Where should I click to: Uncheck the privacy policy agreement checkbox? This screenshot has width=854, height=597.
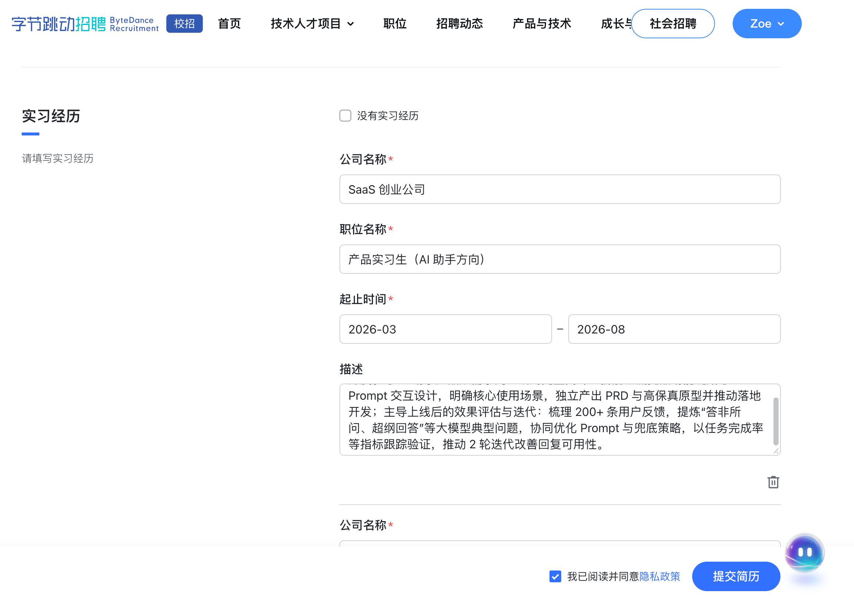[555, 576]
